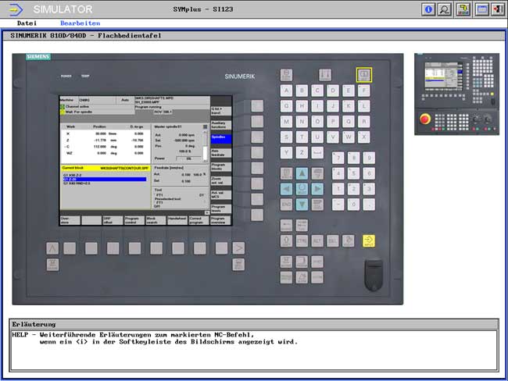508x381 pixels.
Task: Click the full machine control panel thumbnail
Action: tap(456, 94)
